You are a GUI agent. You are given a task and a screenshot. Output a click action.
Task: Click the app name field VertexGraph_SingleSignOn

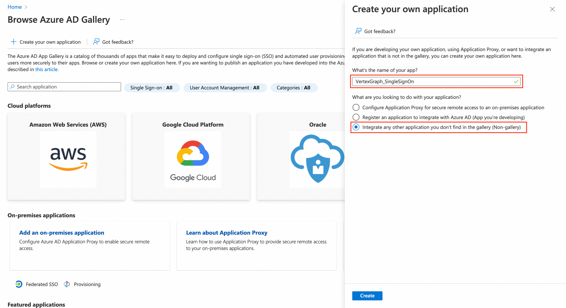tap(436, 81)
